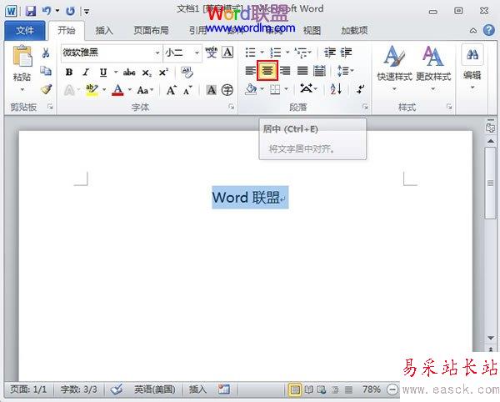This screenshot has width=500, height=402.
Task: Click the Save icon in quick access toolbar
Action: [x=31, y=11]
